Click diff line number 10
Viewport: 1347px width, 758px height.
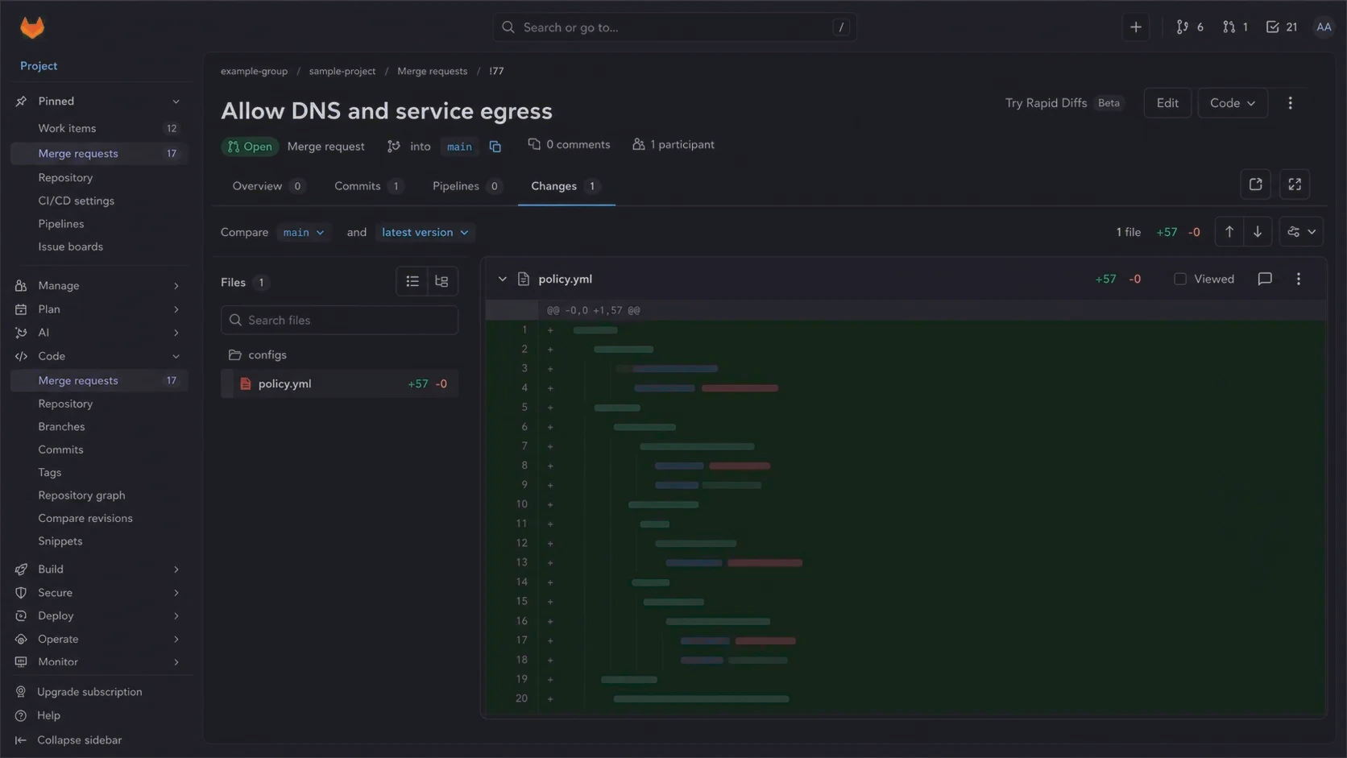522,504
